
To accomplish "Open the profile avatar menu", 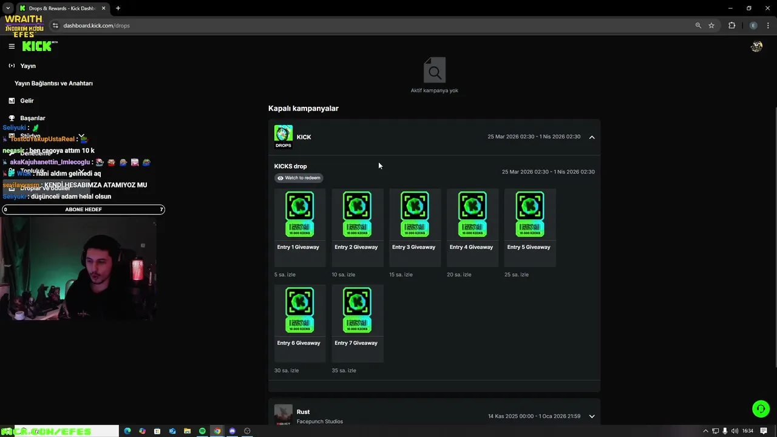I will coord(756,46).
